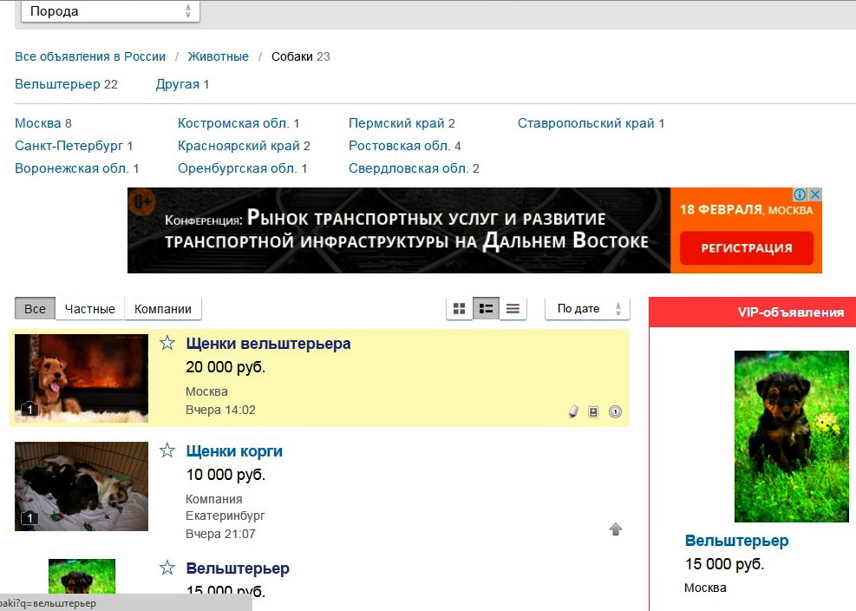Switch to compact lines view
The height and width of the screenshot is (611, 856).
[x=513, y=309]
